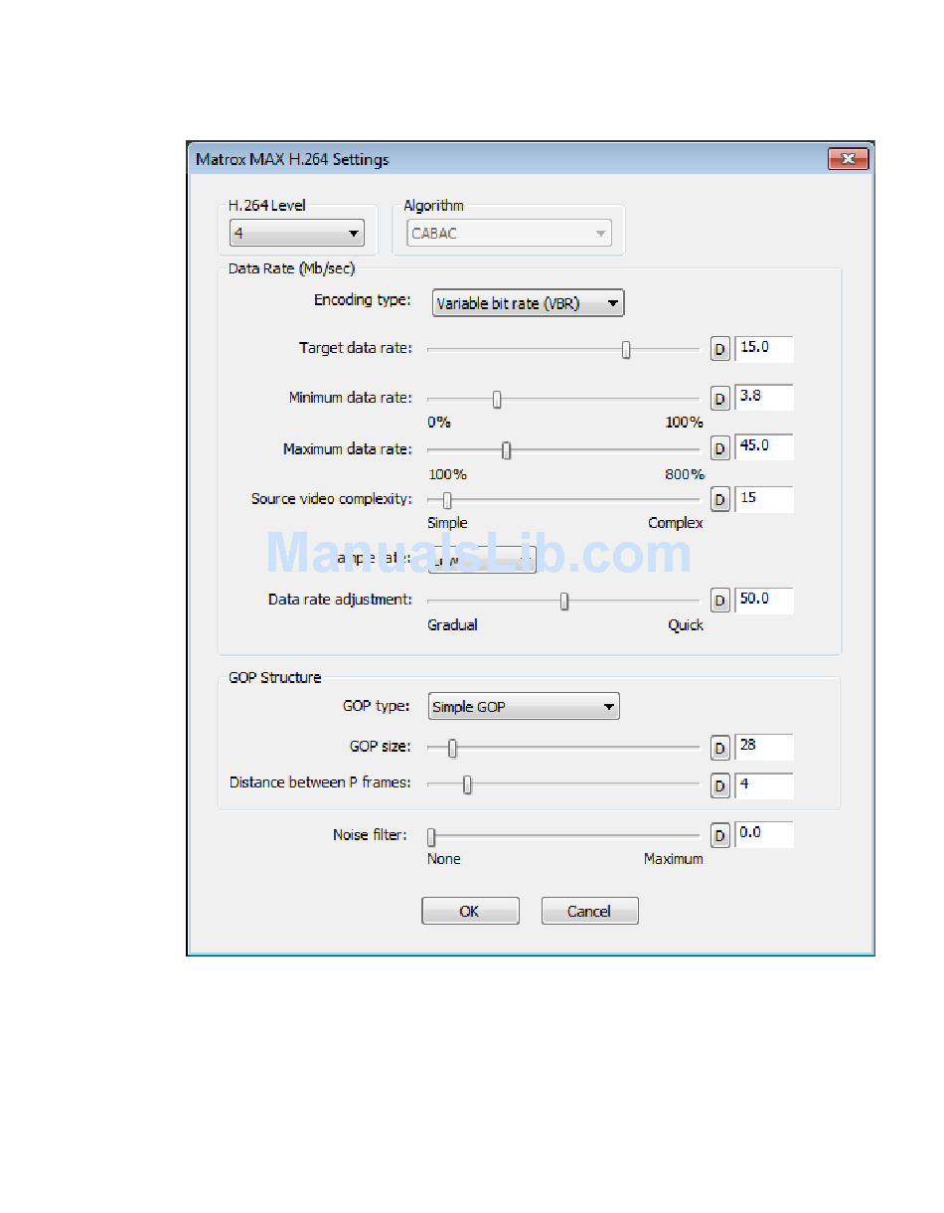944x1213 pixels.
Task: Click the D button for Data rate adjustment
Action: point(720,602)
